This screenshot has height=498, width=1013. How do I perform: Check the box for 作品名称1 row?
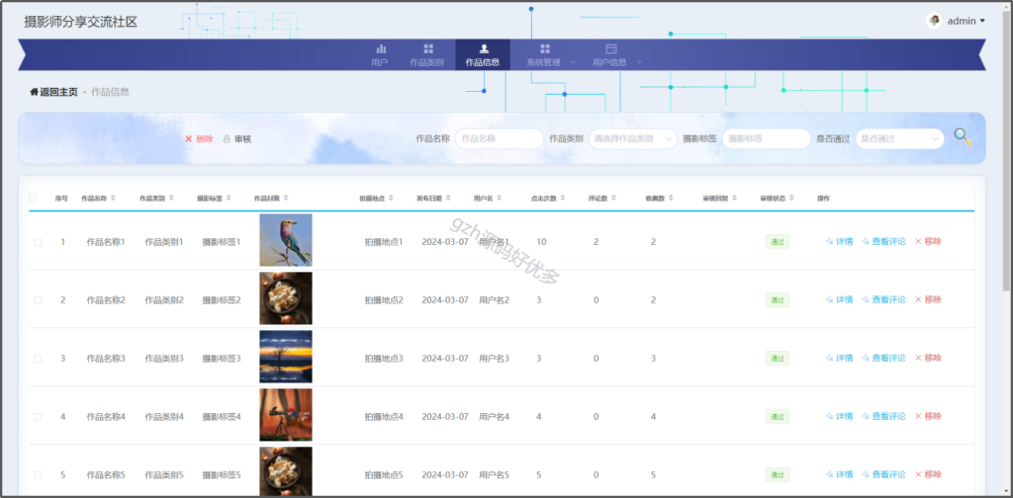coord(39,242)
